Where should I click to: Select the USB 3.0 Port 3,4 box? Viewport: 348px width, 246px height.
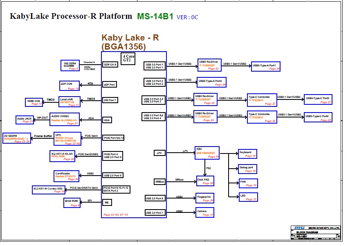(153, 100)
